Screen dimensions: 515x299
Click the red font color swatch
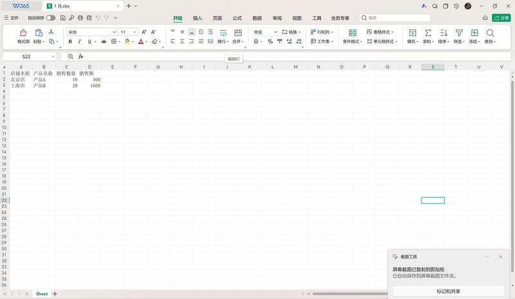[141, 41]
